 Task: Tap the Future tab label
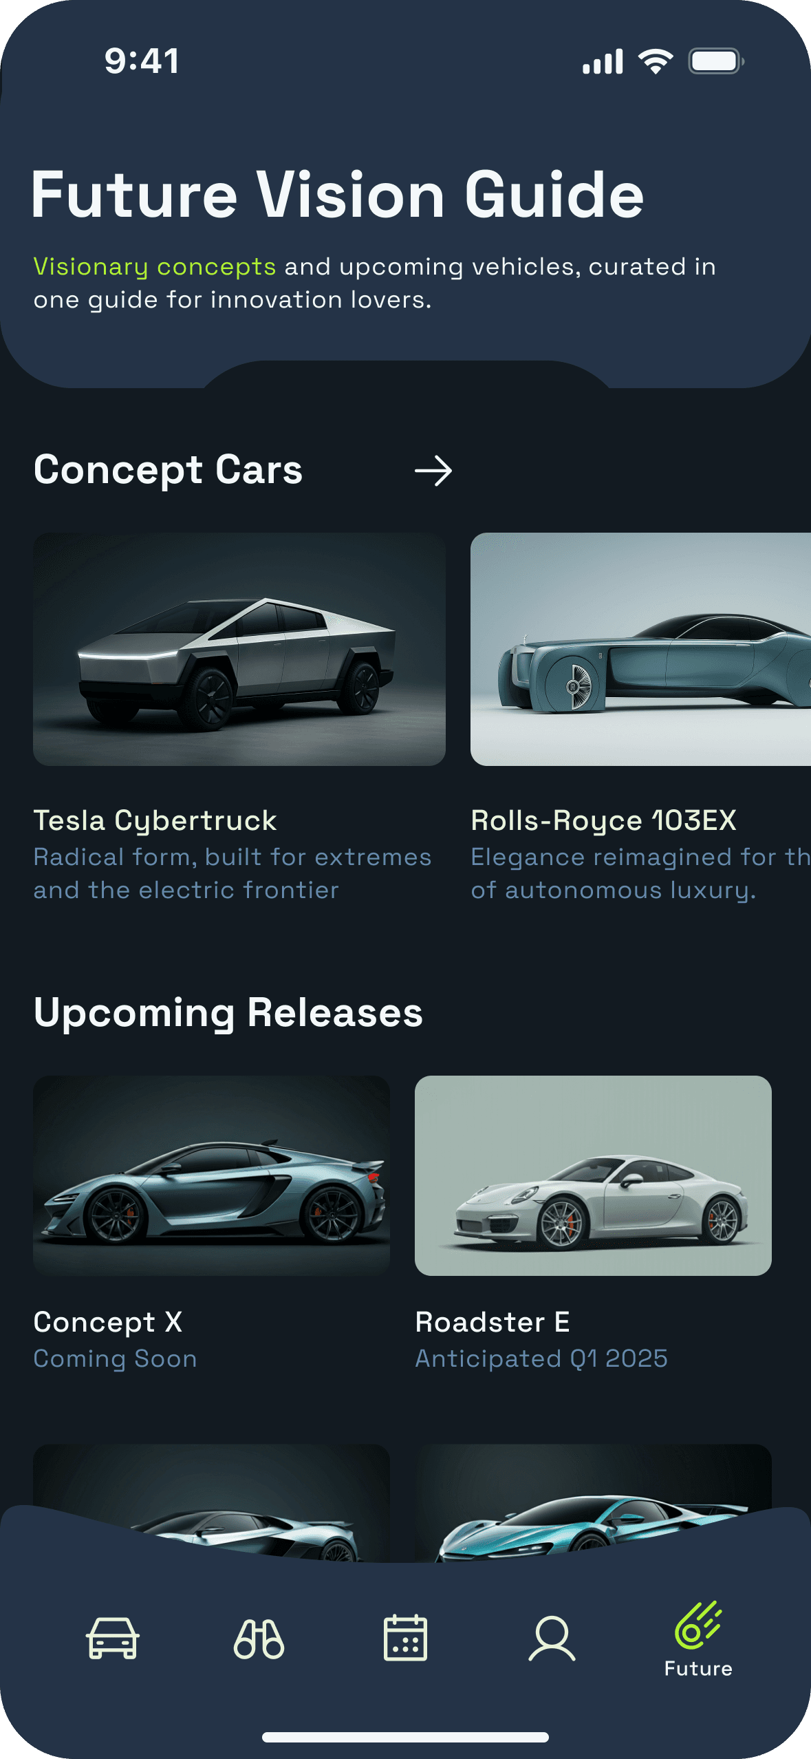pyautogui.click(x=698, y=1669)
